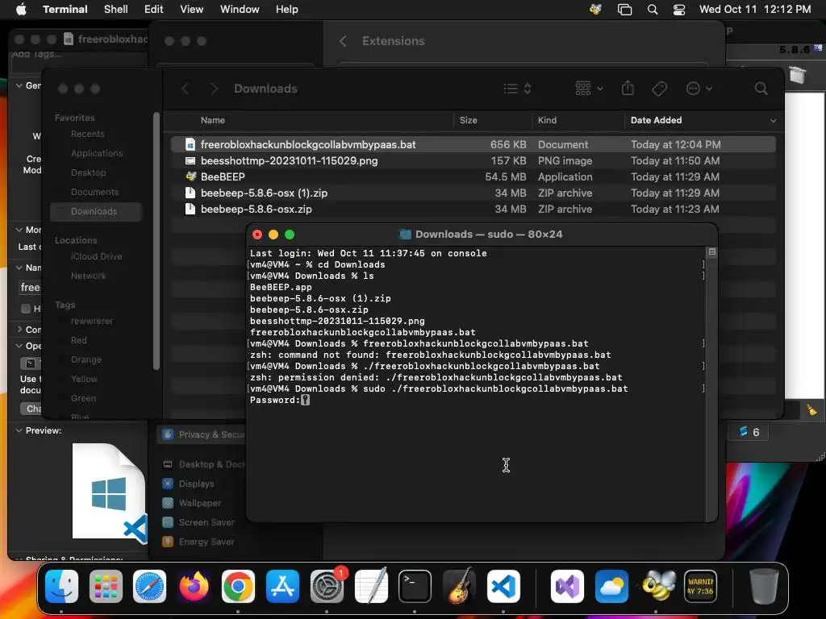Open the Finder list view switcher
Screen dimensions: 826x619
click(x=517, y=89)
